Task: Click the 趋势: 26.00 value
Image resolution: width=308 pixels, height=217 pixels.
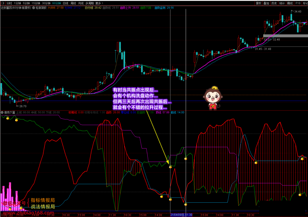Action: pos(113,112)
